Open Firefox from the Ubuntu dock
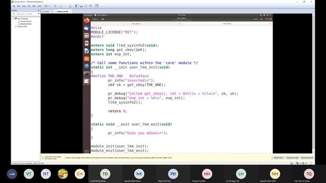 (87, 20)
